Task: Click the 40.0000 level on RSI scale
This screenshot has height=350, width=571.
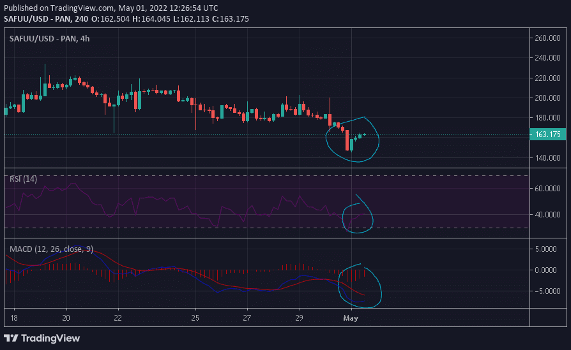Action: (x=547, y=215)
